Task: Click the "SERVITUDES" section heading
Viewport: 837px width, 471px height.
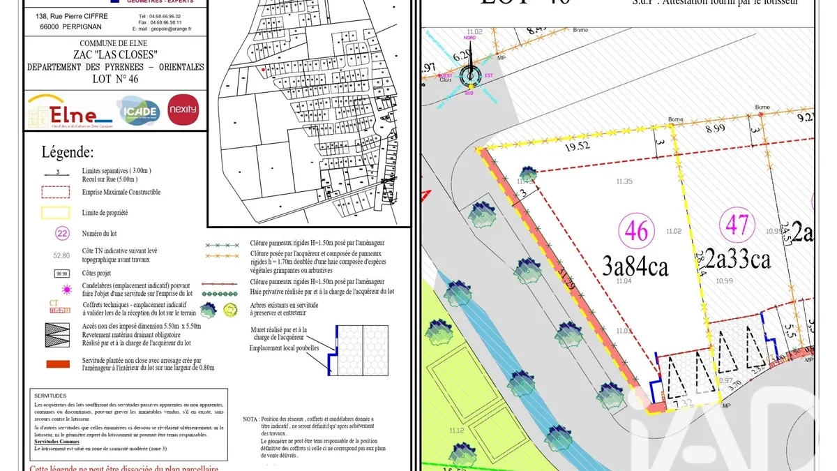Action: 50,395
